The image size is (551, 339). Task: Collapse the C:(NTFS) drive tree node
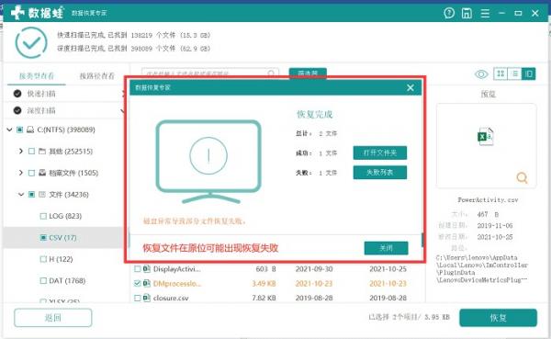pyautogui.click(x=9, y=130)
